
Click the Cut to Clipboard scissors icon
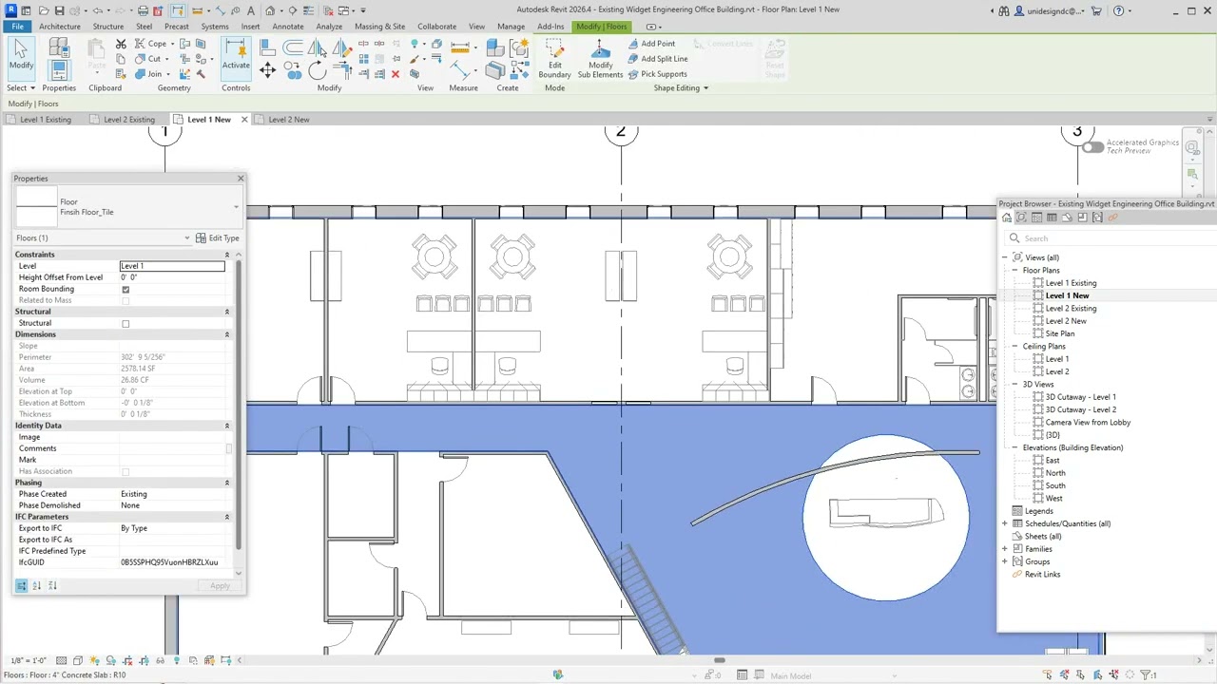coord(121,44)
